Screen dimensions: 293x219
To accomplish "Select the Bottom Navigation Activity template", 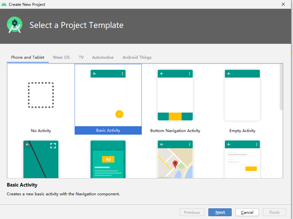I will click(x=175, y=95).
